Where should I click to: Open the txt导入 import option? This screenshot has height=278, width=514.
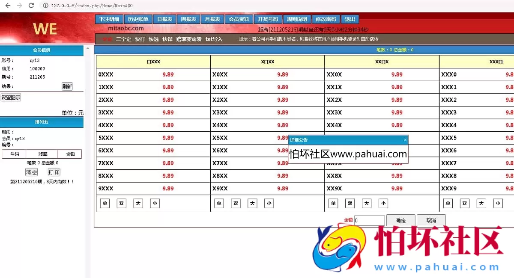214,39
